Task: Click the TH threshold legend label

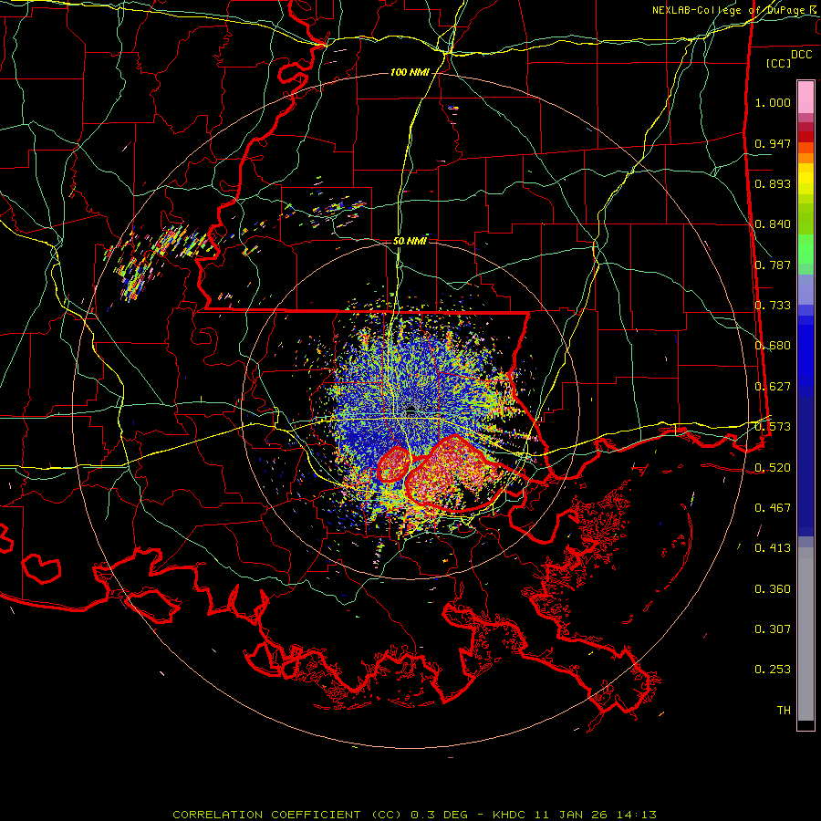Action: pyautogui.click(x=784, y=711)
